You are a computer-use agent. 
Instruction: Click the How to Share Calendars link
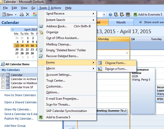click(20, 95)
